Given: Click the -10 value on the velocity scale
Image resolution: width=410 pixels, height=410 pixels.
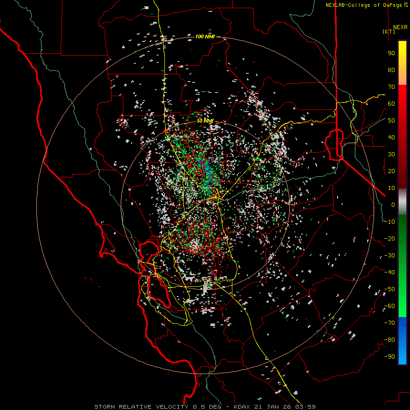Looking at the screenshot, I should 389,222.
